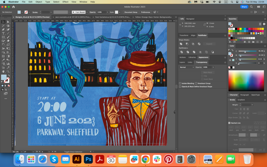Click the Unite shape mode icon
Image resolution: width=267 pixels, height=167 pixels.
(181, 44)
